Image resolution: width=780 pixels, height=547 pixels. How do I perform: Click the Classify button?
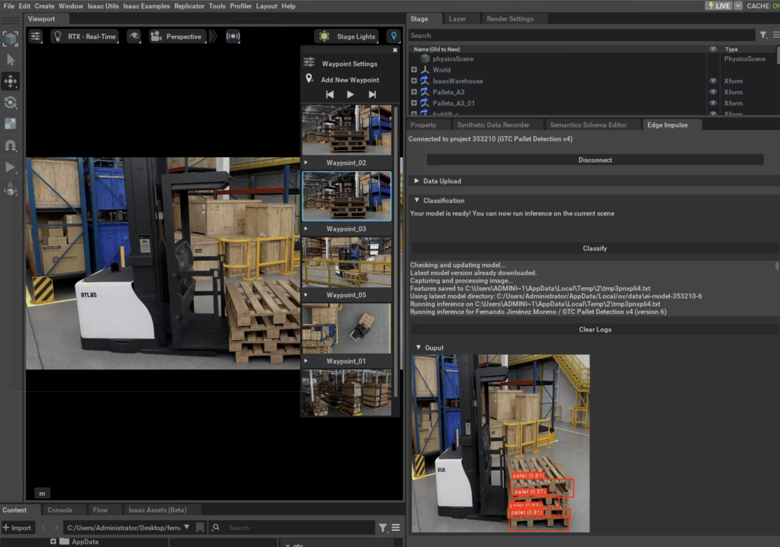594,248
